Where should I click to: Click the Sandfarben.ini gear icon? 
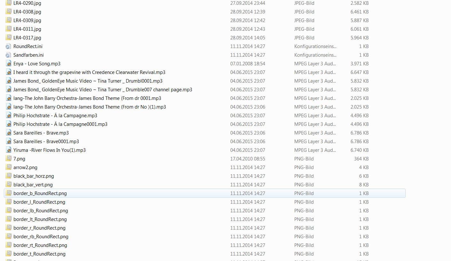click(9, 55)
